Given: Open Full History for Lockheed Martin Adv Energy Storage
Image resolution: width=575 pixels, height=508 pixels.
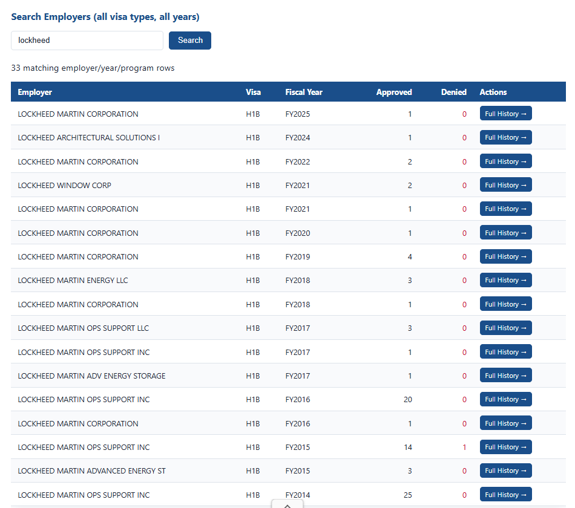Looking at the screenshot, I should pos(505,376).
